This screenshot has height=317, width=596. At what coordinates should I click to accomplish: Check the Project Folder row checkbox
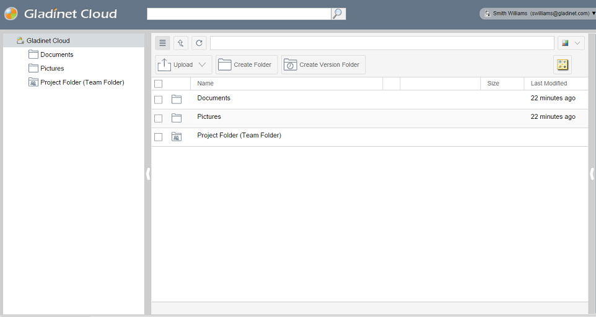point(159,137)
